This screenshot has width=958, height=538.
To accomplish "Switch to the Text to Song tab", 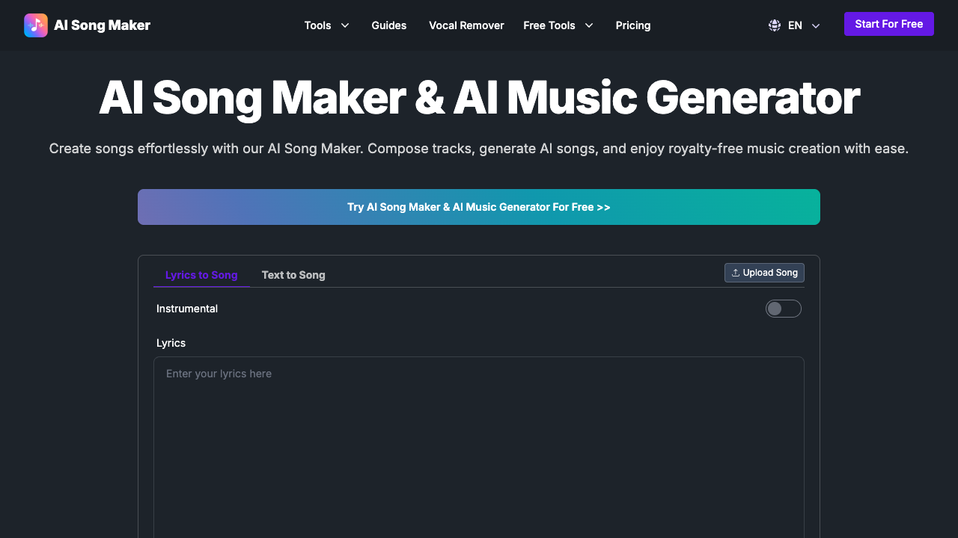I will click(x=293, y=275).
